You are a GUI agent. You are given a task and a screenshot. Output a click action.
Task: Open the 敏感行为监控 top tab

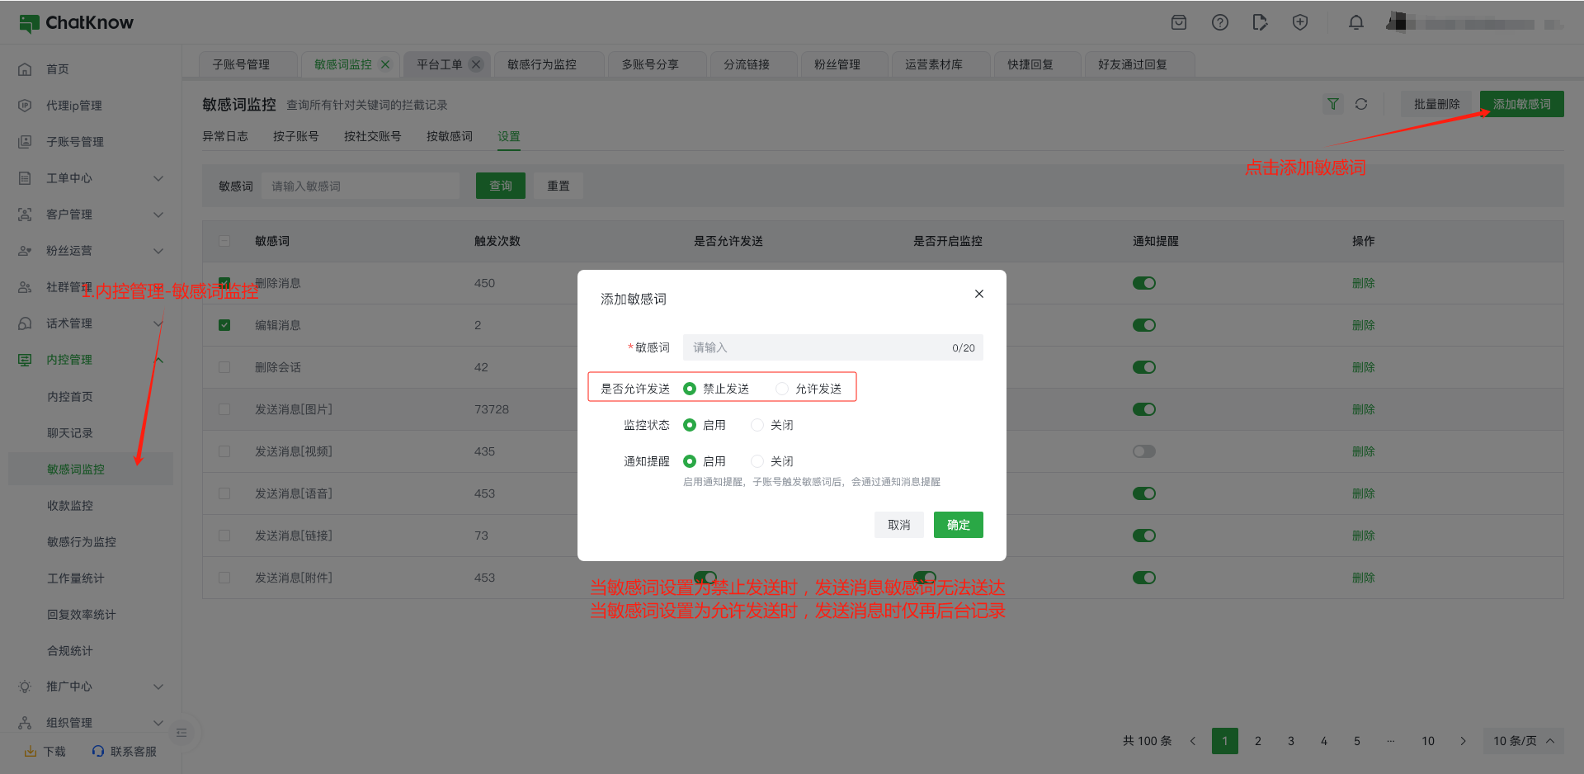[542, 64]
